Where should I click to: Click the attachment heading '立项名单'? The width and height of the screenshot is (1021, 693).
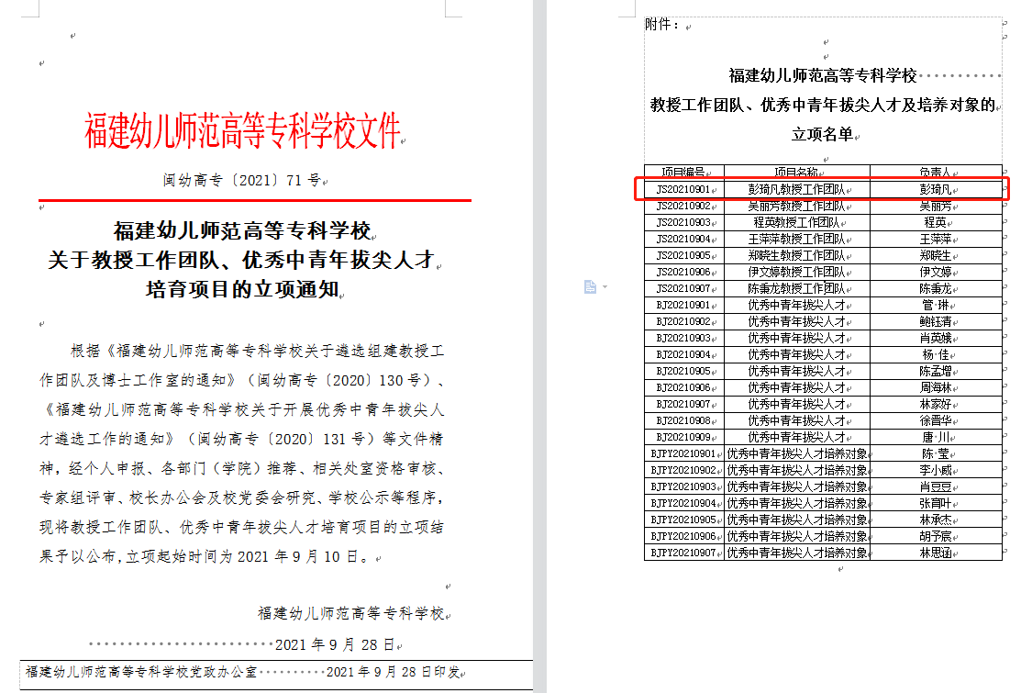tap(823, 134)
